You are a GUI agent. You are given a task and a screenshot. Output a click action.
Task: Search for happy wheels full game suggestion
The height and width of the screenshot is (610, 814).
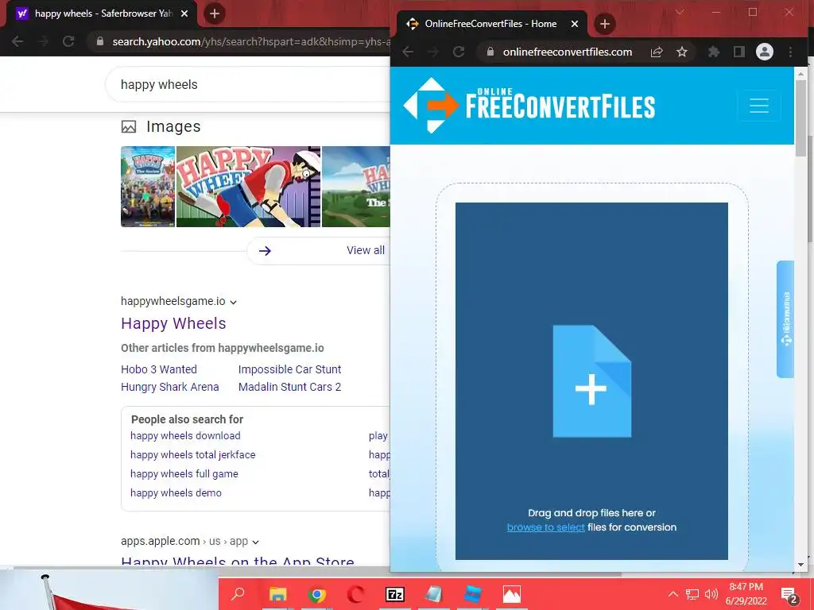tap(184, 473)
